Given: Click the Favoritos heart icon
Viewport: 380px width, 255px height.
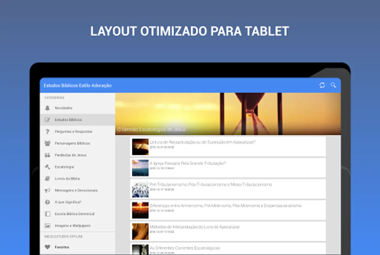Looking at the screenshot, I should pos(47,247).
